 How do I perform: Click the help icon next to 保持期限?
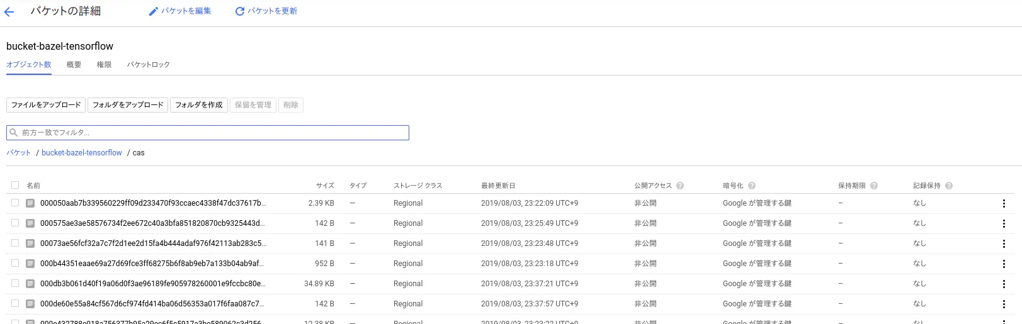tap(874, 186)
